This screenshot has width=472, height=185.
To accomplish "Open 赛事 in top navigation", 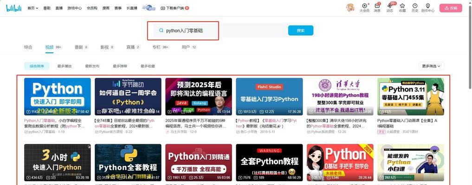I will [x=118, y=8].
